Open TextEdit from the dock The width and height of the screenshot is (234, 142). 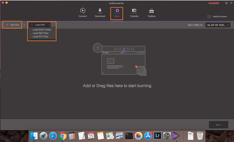(x=81, y=136)
